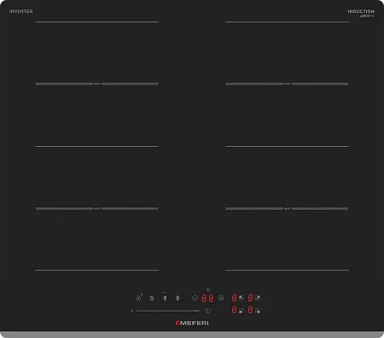Tap the MEFERI brand logo
Image resolution: width=384 pixels, height=338 pixels.
(x=192, y=323)
